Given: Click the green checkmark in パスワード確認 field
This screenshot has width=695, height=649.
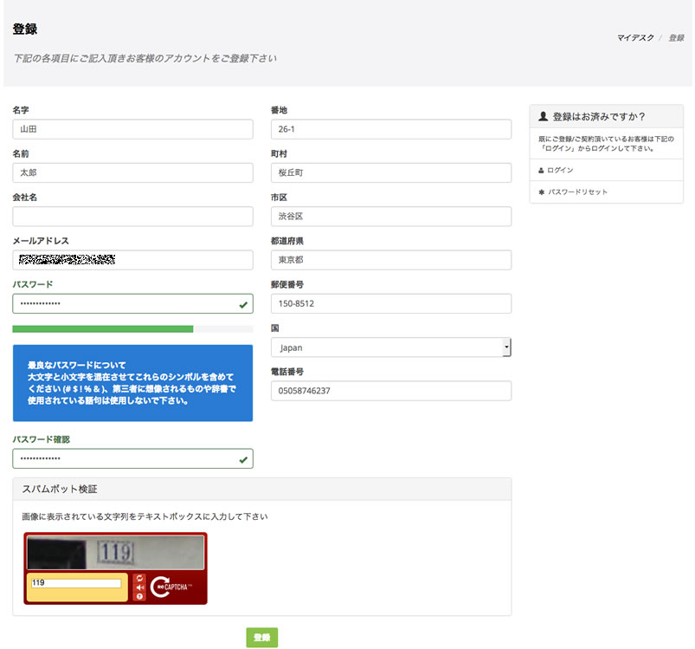Looking at the screenshot, I should [x=243, y=459].
